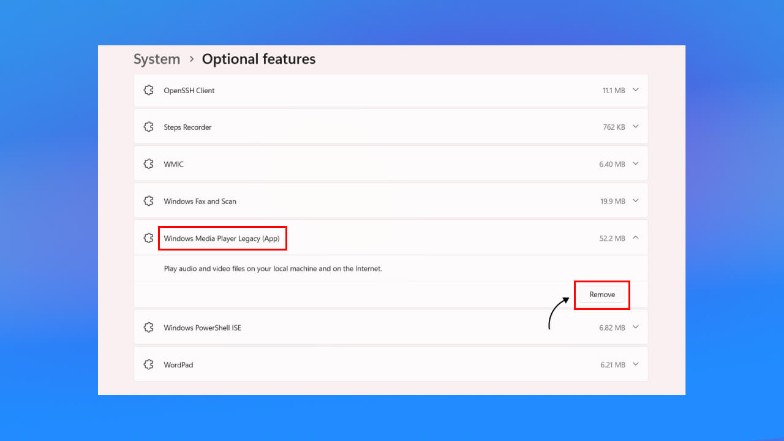Click the WMIC feature icon

click(x=148, y=164)
